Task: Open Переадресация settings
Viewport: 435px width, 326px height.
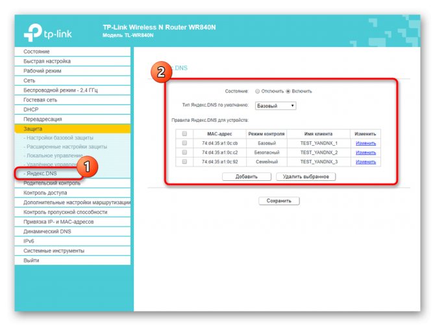Action: tap(73, 119)
